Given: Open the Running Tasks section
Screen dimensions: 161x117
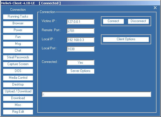Looking at the screenshot, I should 18,17.
